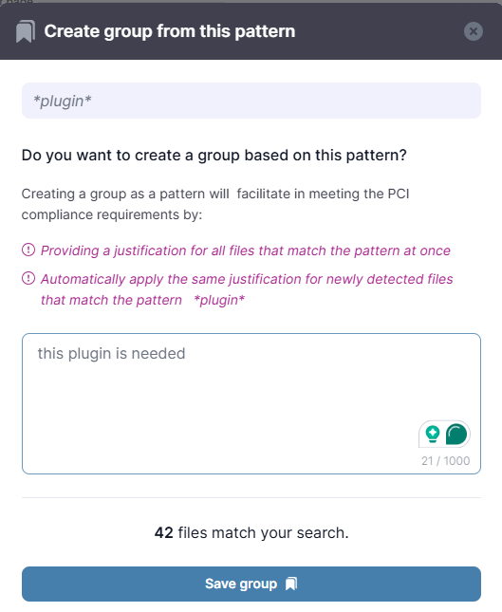Click the 'Do you want to create a group' heading

click(214, 156)
